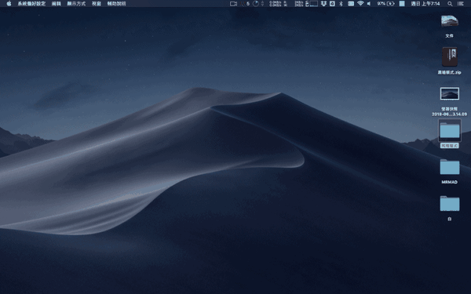Click the battery percentage indicator
This screenshot has width=471, height=294.
click(385, 4)
